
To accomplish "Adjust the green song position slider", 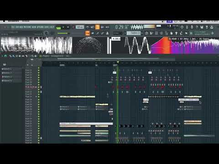I will point(63,33).
